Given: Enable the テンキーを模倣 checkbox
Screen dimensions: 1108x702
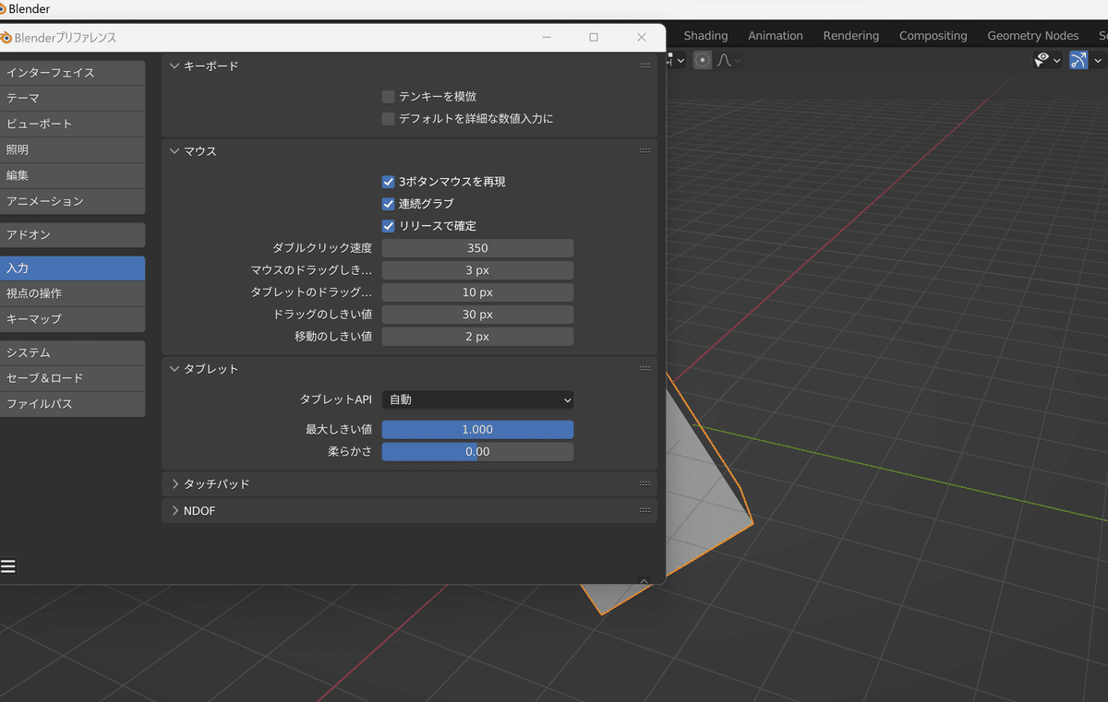Looking at the screenshot, I should 389,97.
